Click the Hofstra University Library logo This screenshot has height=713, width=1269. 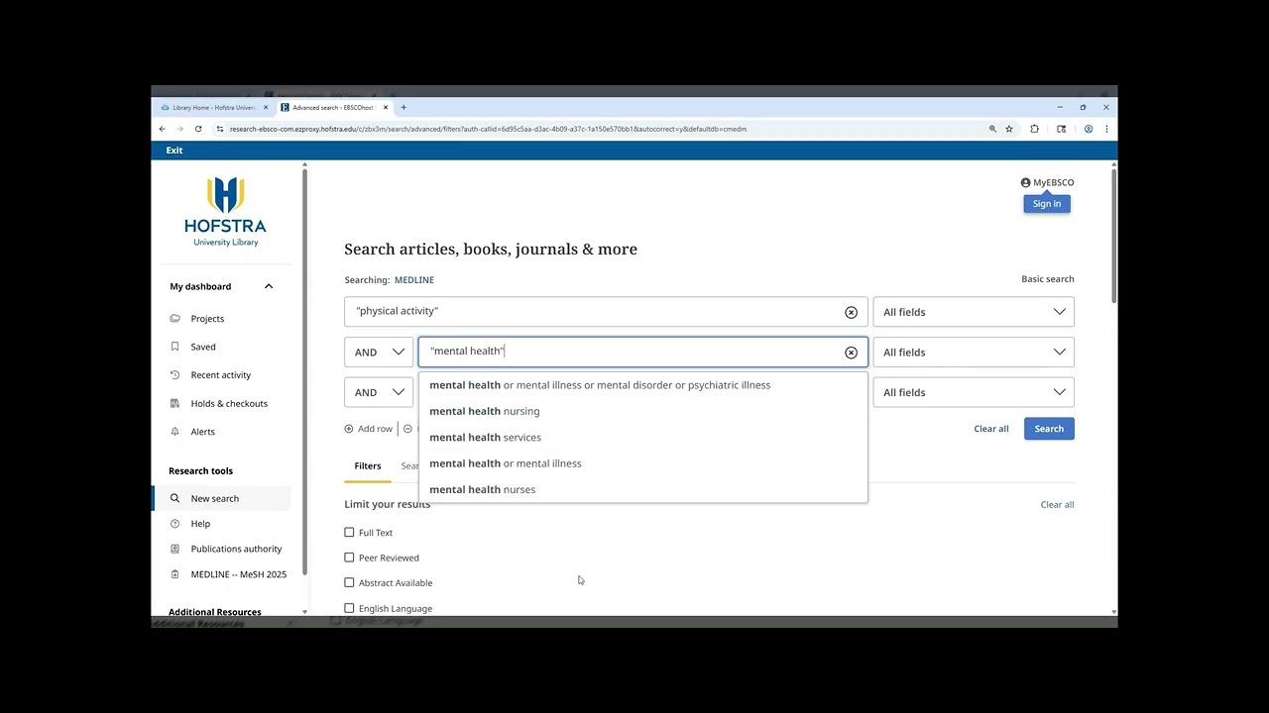tap(225, 212)
